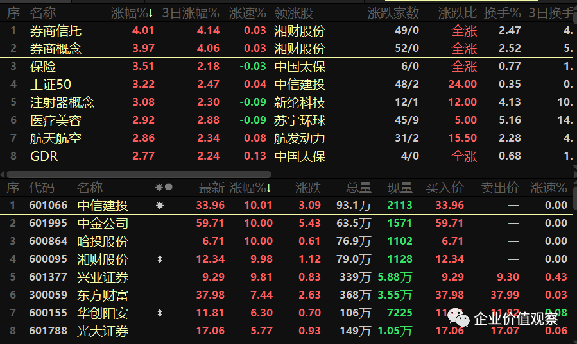Click the 15.50 ratio in 航天航空 row
577x344 pixels.
(x=463, y=138)
